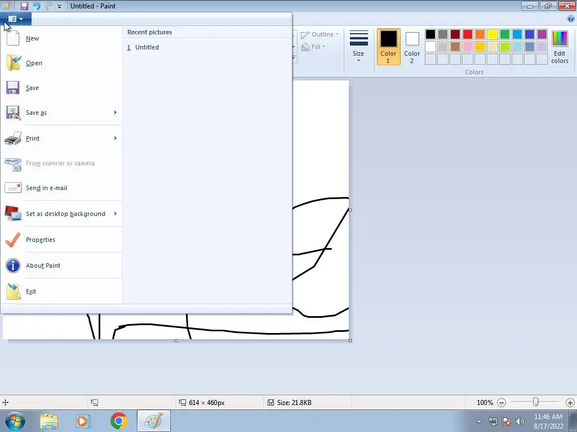Click the New document icon in the menu

pos(13,38)
